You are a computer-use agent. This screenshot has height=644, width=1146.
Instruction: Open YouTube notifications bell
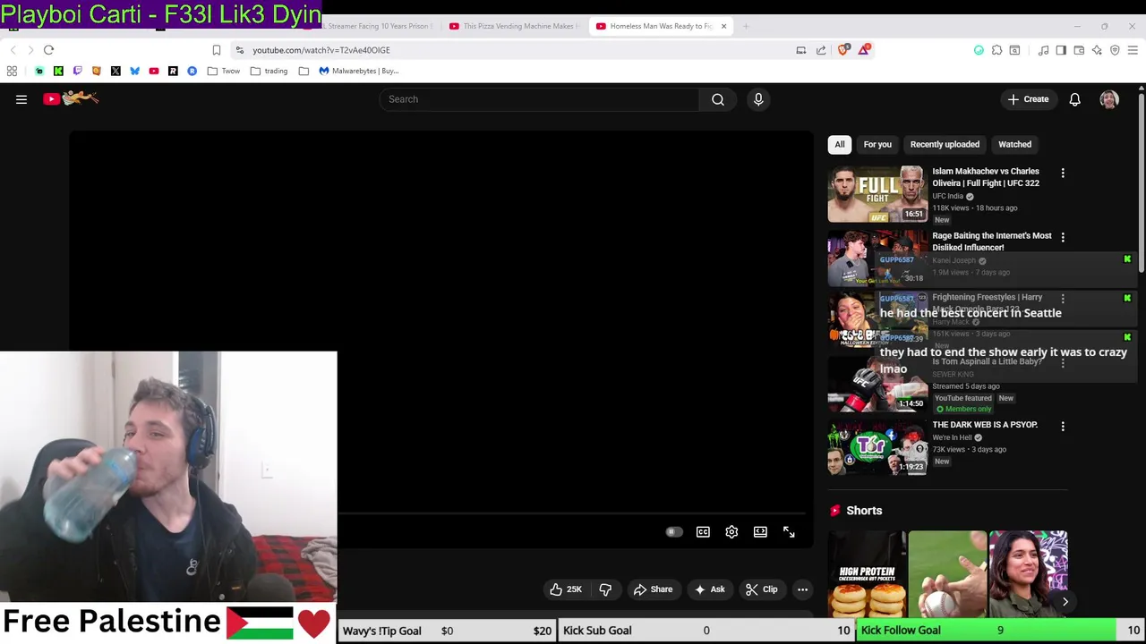click(1074, 99)
